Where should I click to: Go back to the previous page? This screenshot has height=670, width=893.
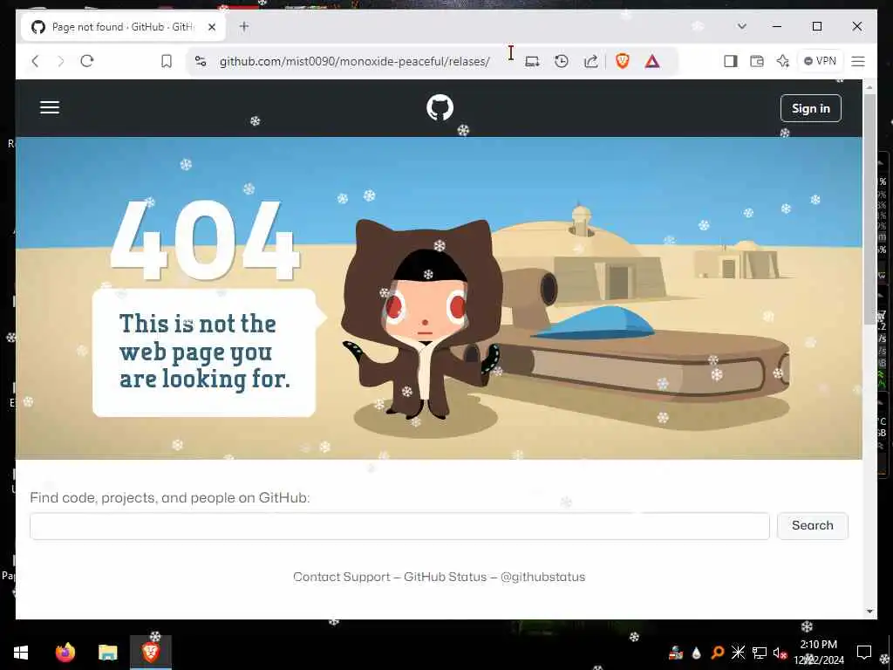pos(35,61)
